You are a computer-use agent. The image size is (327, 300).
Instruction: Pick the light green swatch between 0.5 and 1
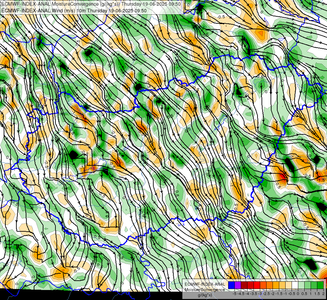point(308,285)
